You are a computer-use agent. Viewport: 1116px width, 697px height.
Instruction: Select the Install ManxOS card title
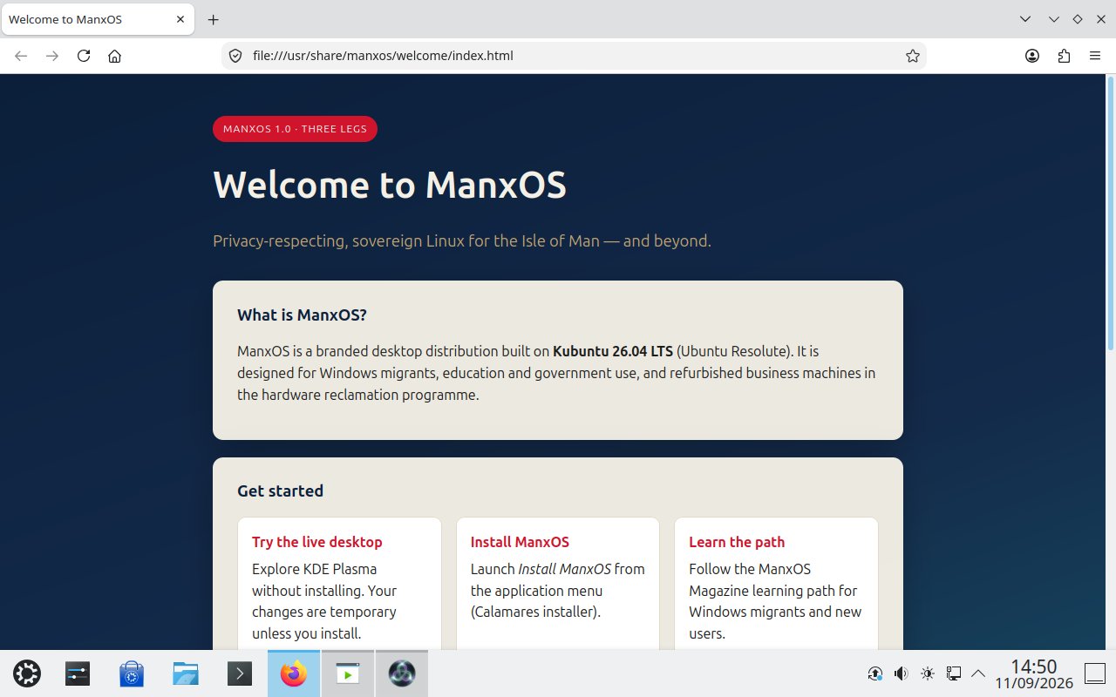(x=520, y=542)
